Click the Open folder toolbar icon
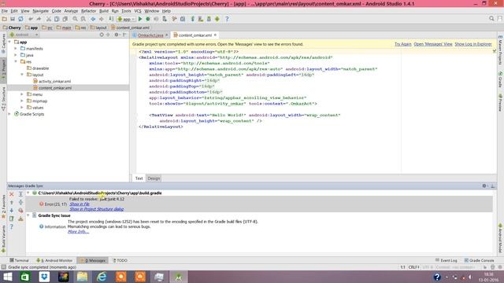 [5, 19]
